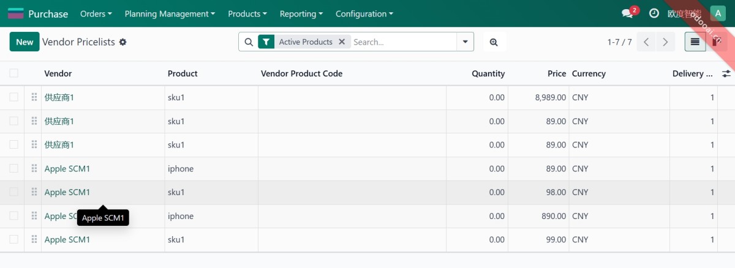Expand the search options dropdown arrow
The width and height of the screenshot is (735, 268).
point(466,42)
